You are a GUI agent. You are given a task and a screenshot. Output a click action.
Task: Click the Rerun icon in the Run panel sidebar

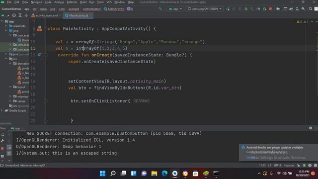click(x=2, y=135)
